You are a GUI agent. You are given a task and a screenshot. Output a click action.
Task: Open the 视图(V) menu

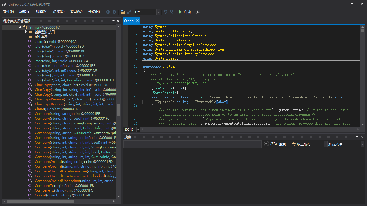click(42, 12)
